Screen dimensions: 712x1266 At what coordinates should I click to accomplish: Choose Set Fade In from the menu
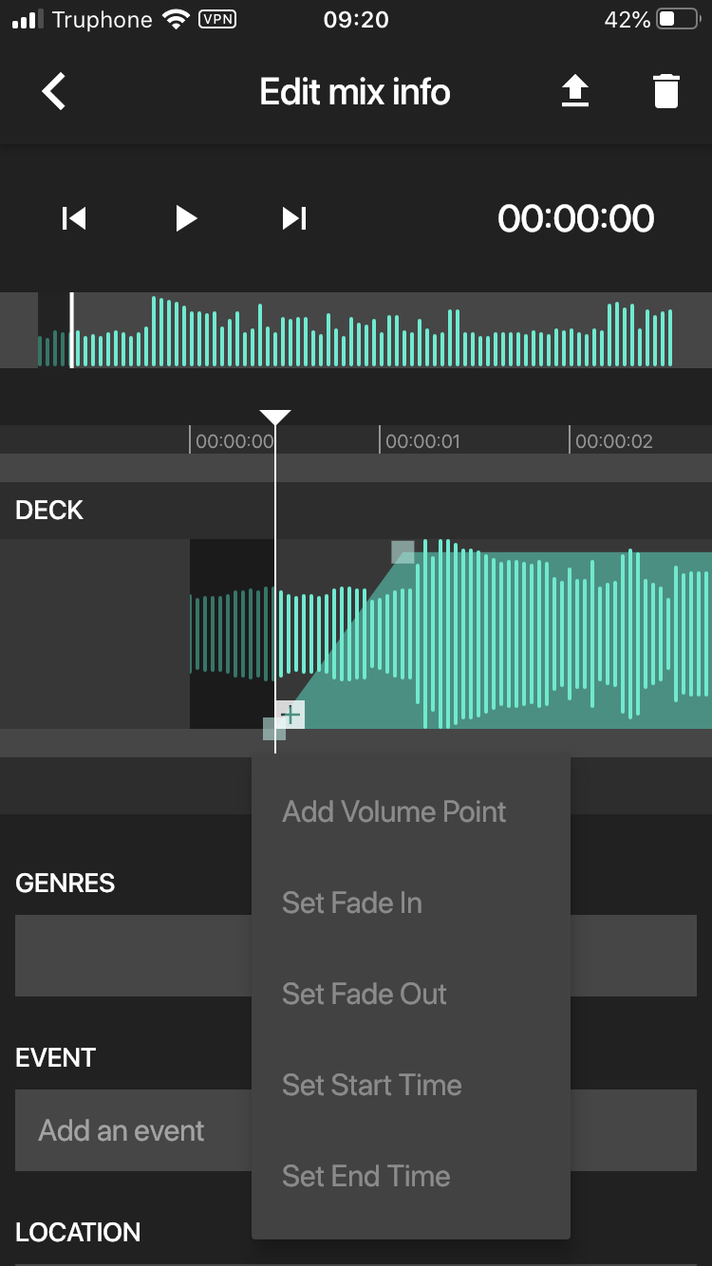[352, 903]
